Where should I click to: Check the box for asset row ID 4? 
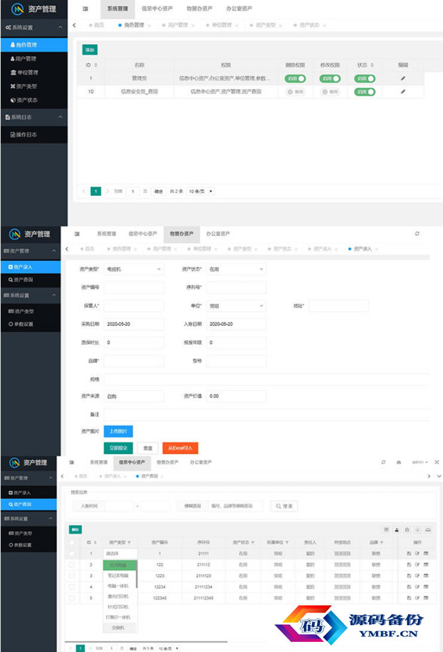pyautogui.click(x=72, y=587)
